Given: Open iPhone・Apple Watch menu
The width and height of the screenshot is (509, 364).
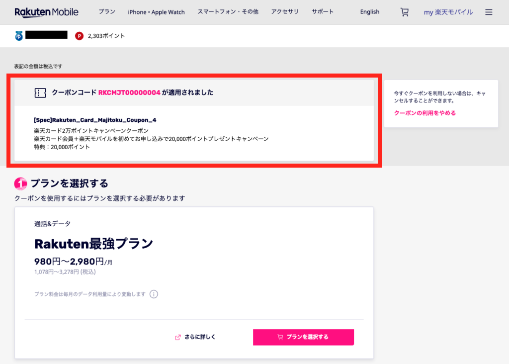Looking at the screenshot, I should pyautogui.click(x=156, y=12).
